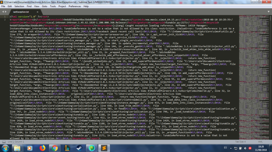Screen dimensions: 272x152
Task: Click line number 2 in the gutter
Action: (x=5, y=19)
